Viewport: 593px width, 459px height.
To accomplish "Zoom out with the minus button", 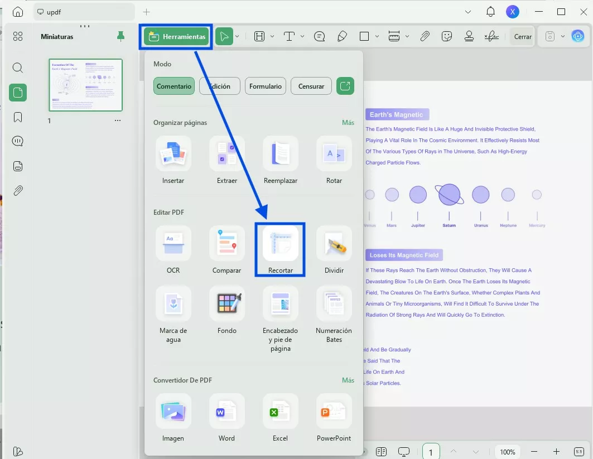I will (534, 451).
